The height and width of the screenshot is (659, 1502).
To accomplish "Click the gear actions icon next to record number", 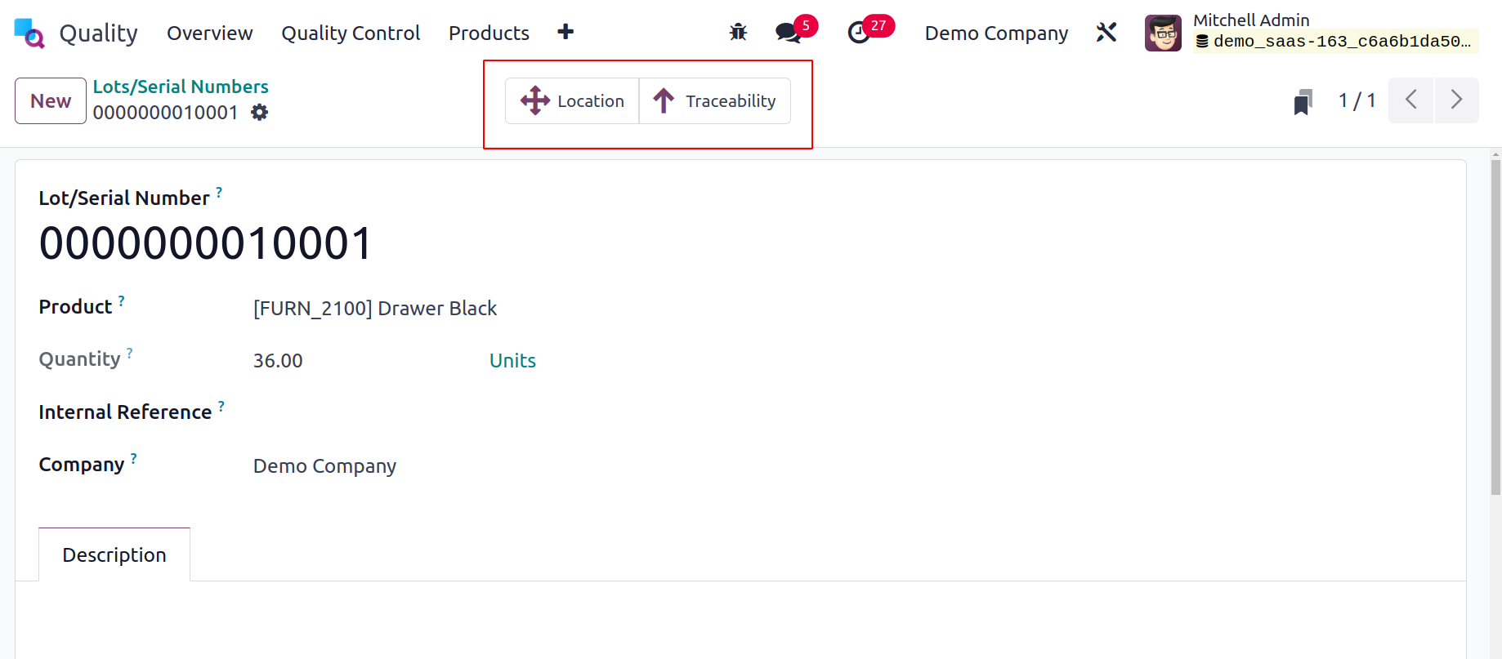I will click(x=259, y=113).
